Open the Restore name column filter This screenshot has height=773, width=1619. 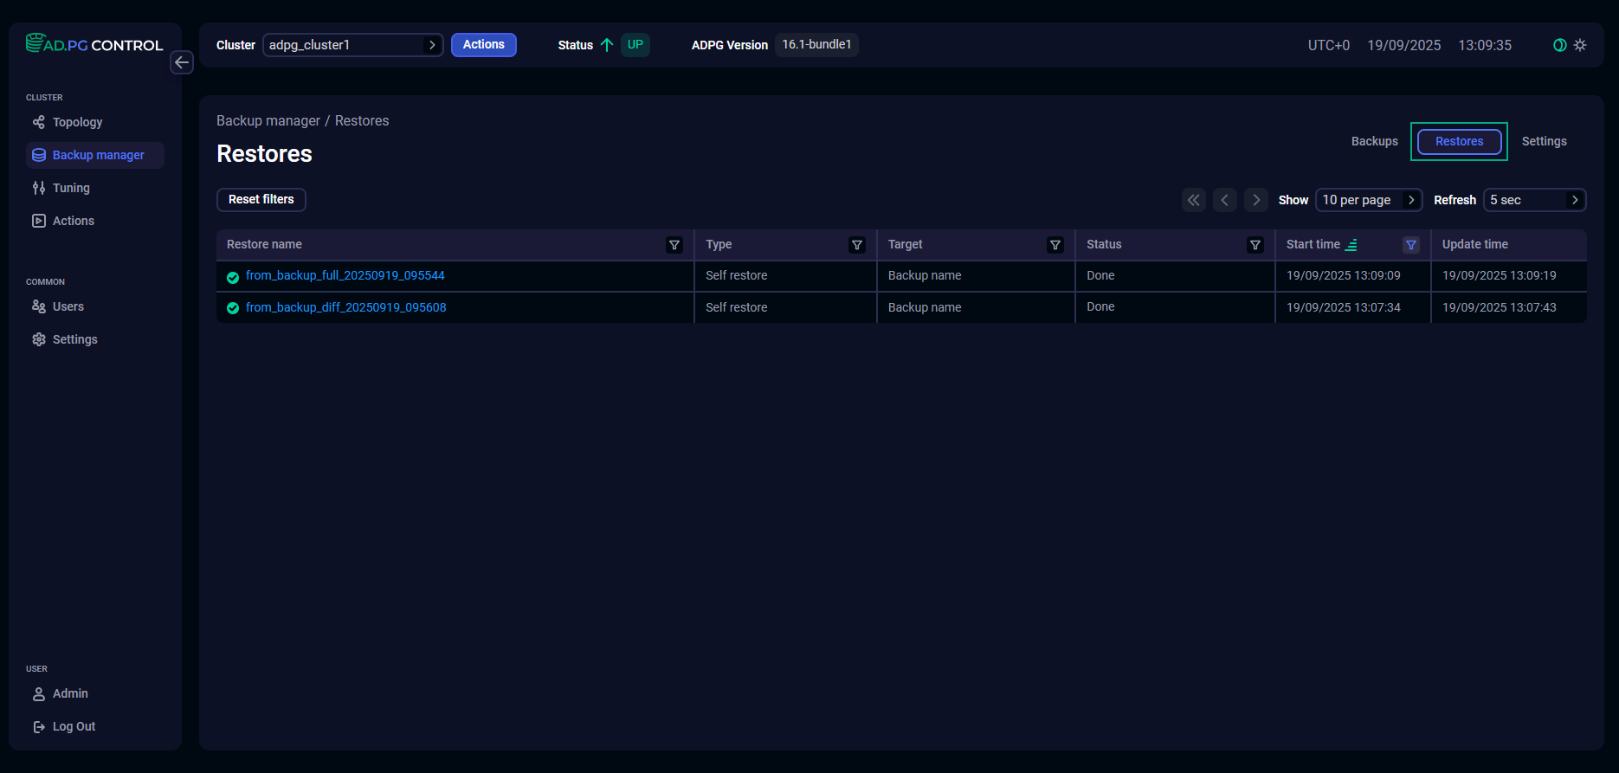(x=674, y=245)
